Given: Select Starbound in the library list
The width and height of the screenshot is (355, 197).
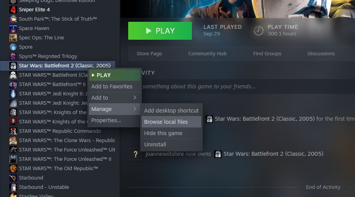Looking at the screenshot, I should click(x=31, y=178).
